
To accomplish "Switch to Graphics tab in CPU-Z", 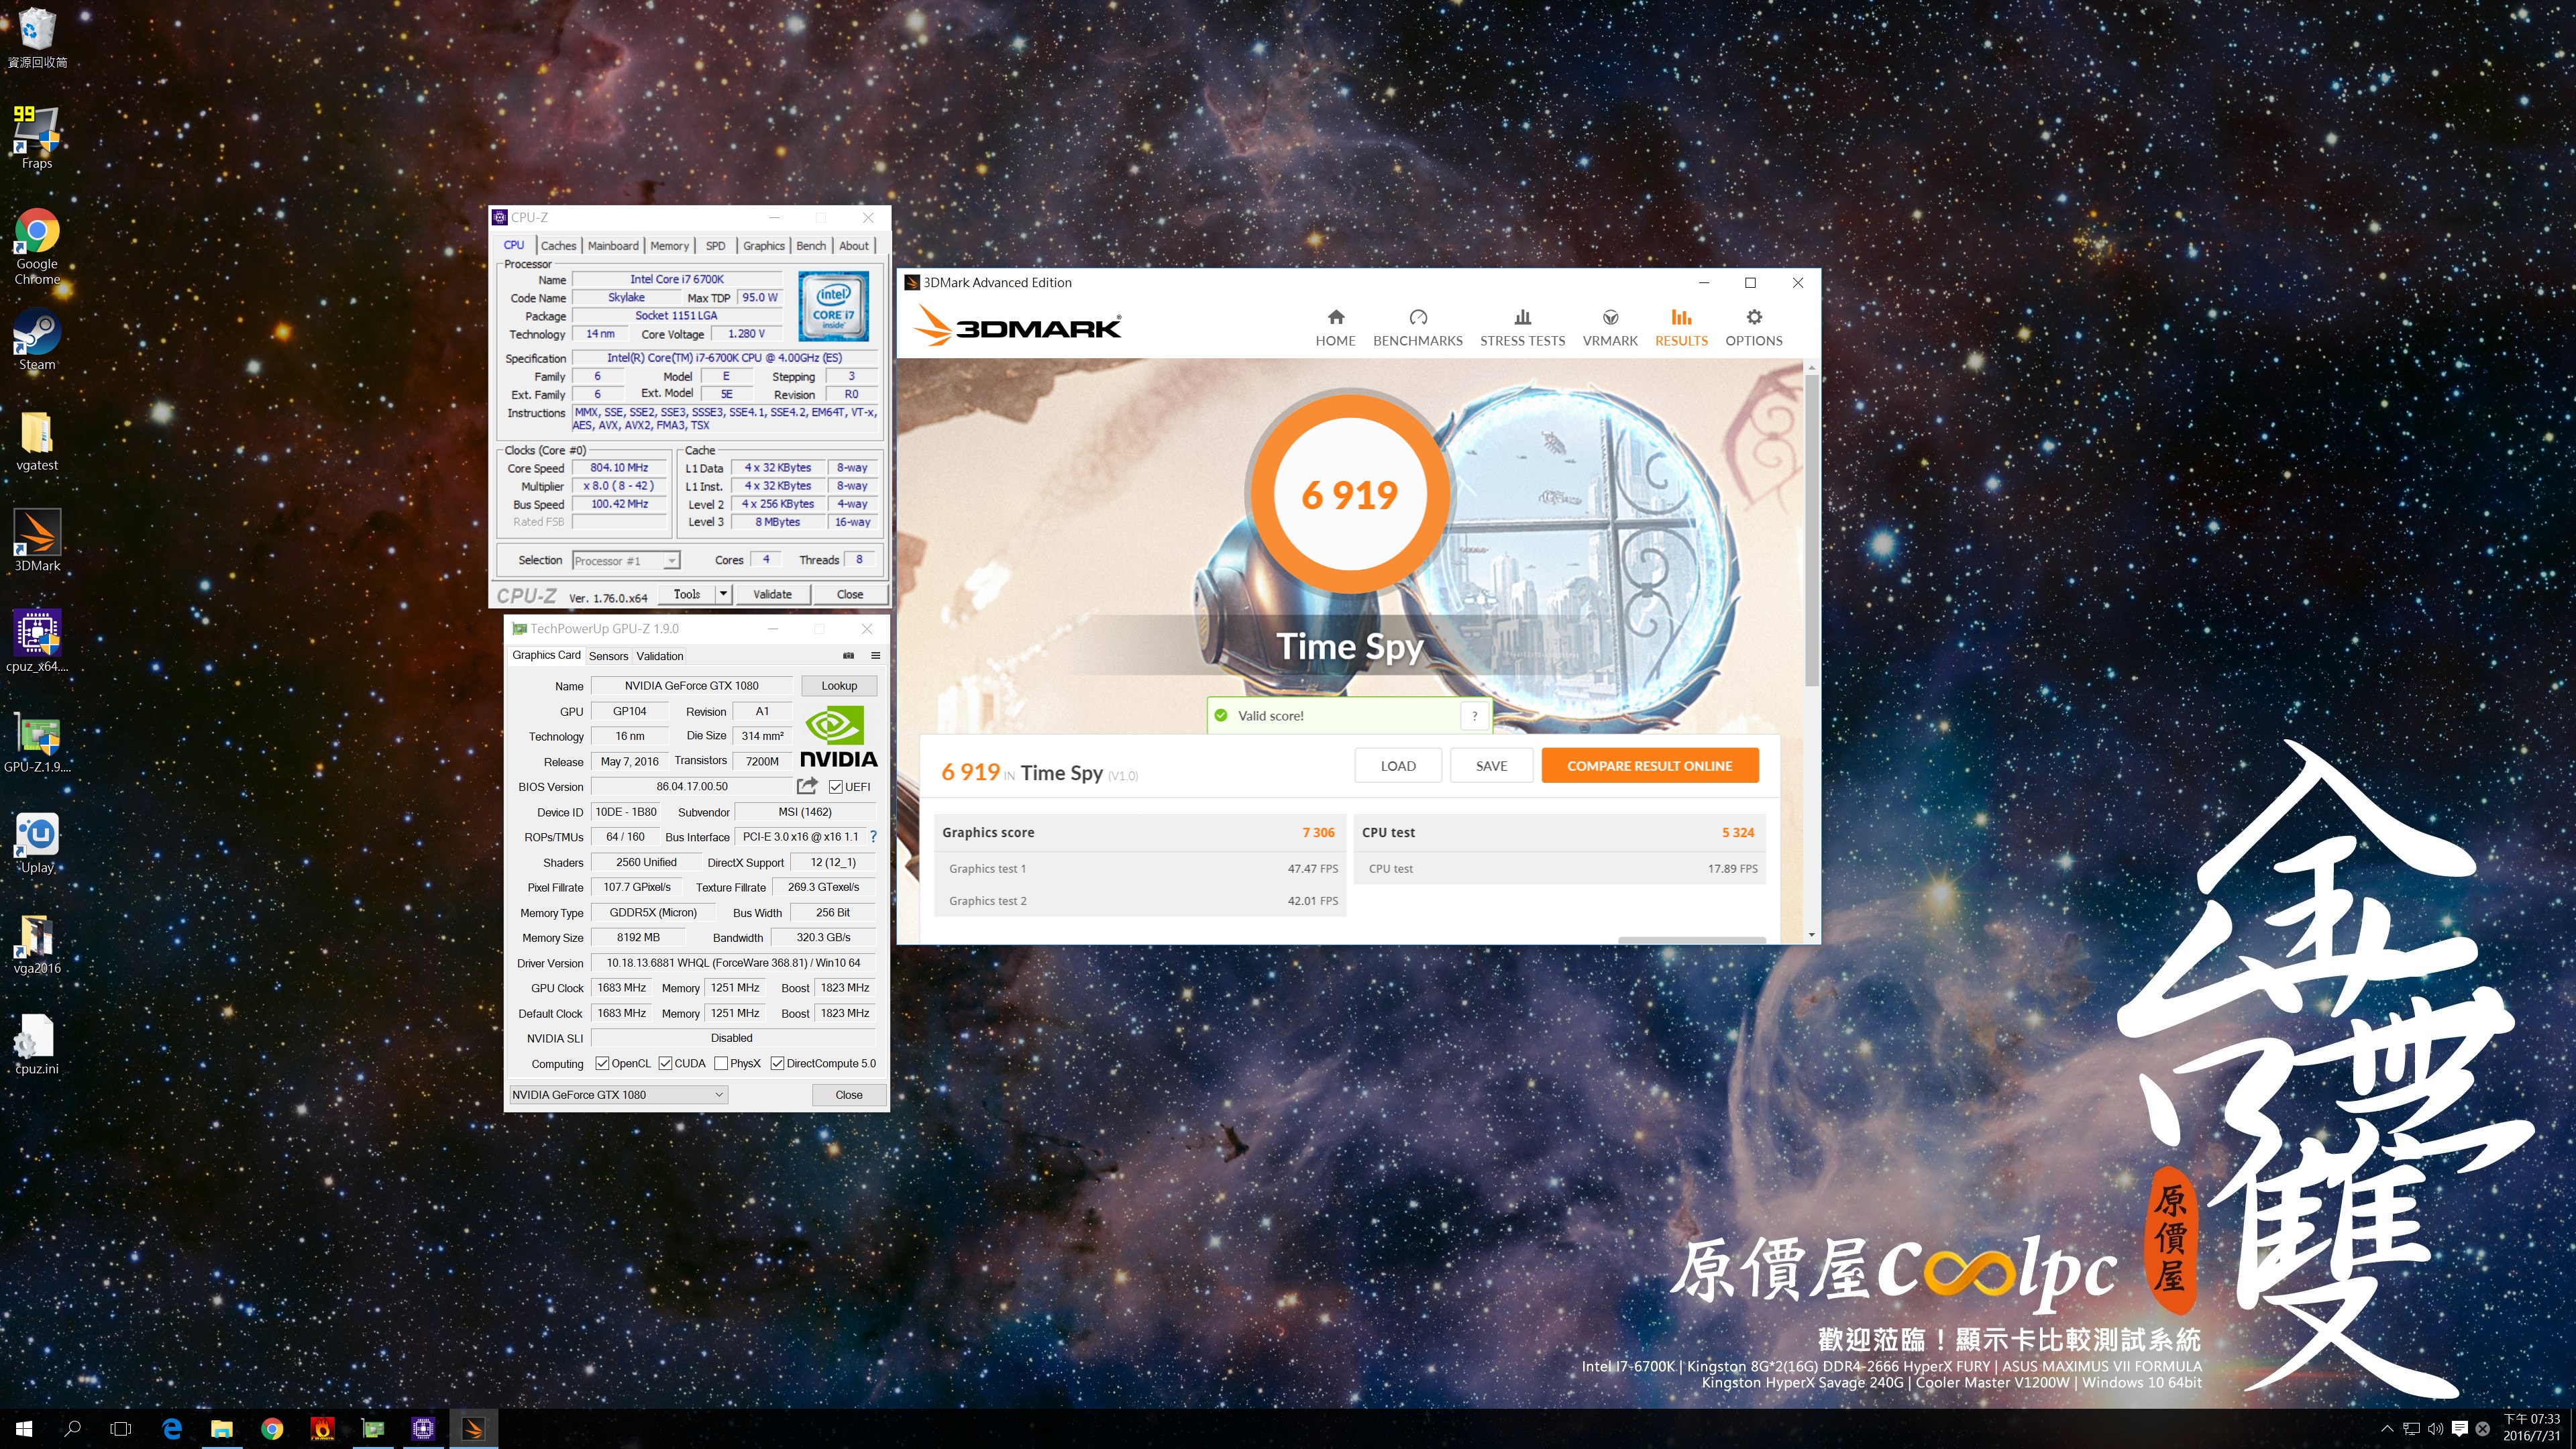I will pyautogui.click(x=764, y=246).
